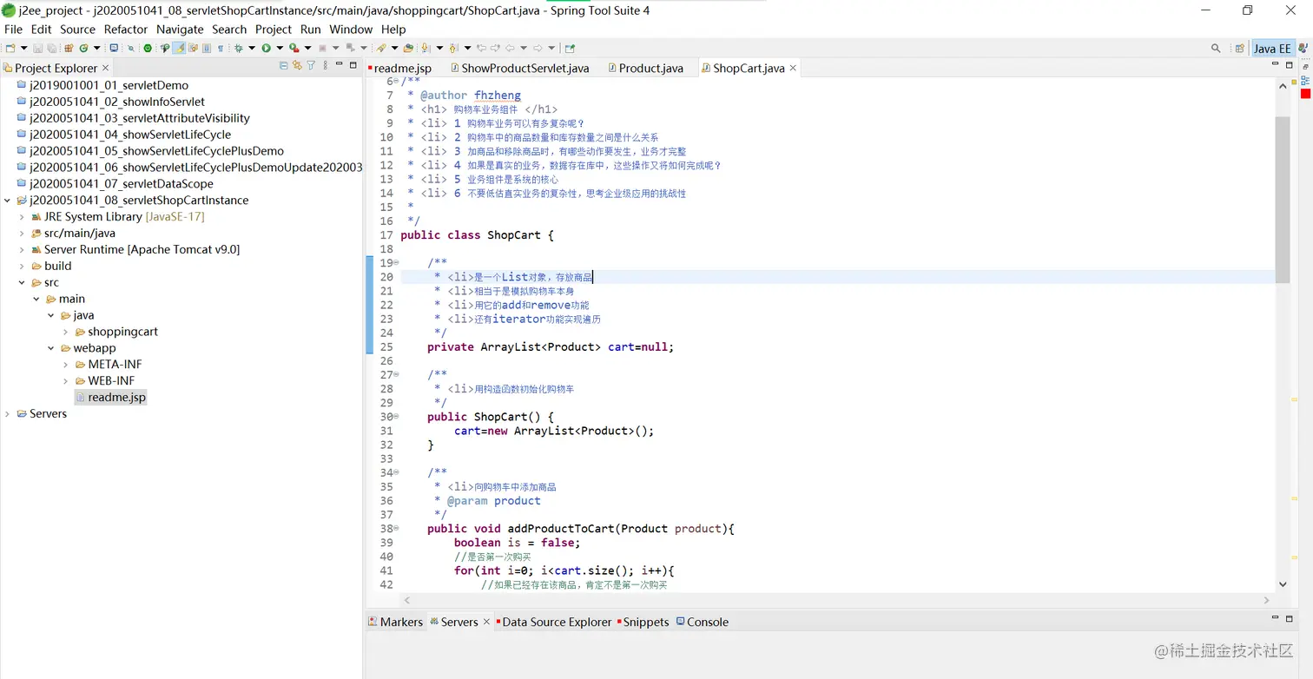Click the Previous Annotation toolbar icon
1313x679 pixels.
[453, 48]
